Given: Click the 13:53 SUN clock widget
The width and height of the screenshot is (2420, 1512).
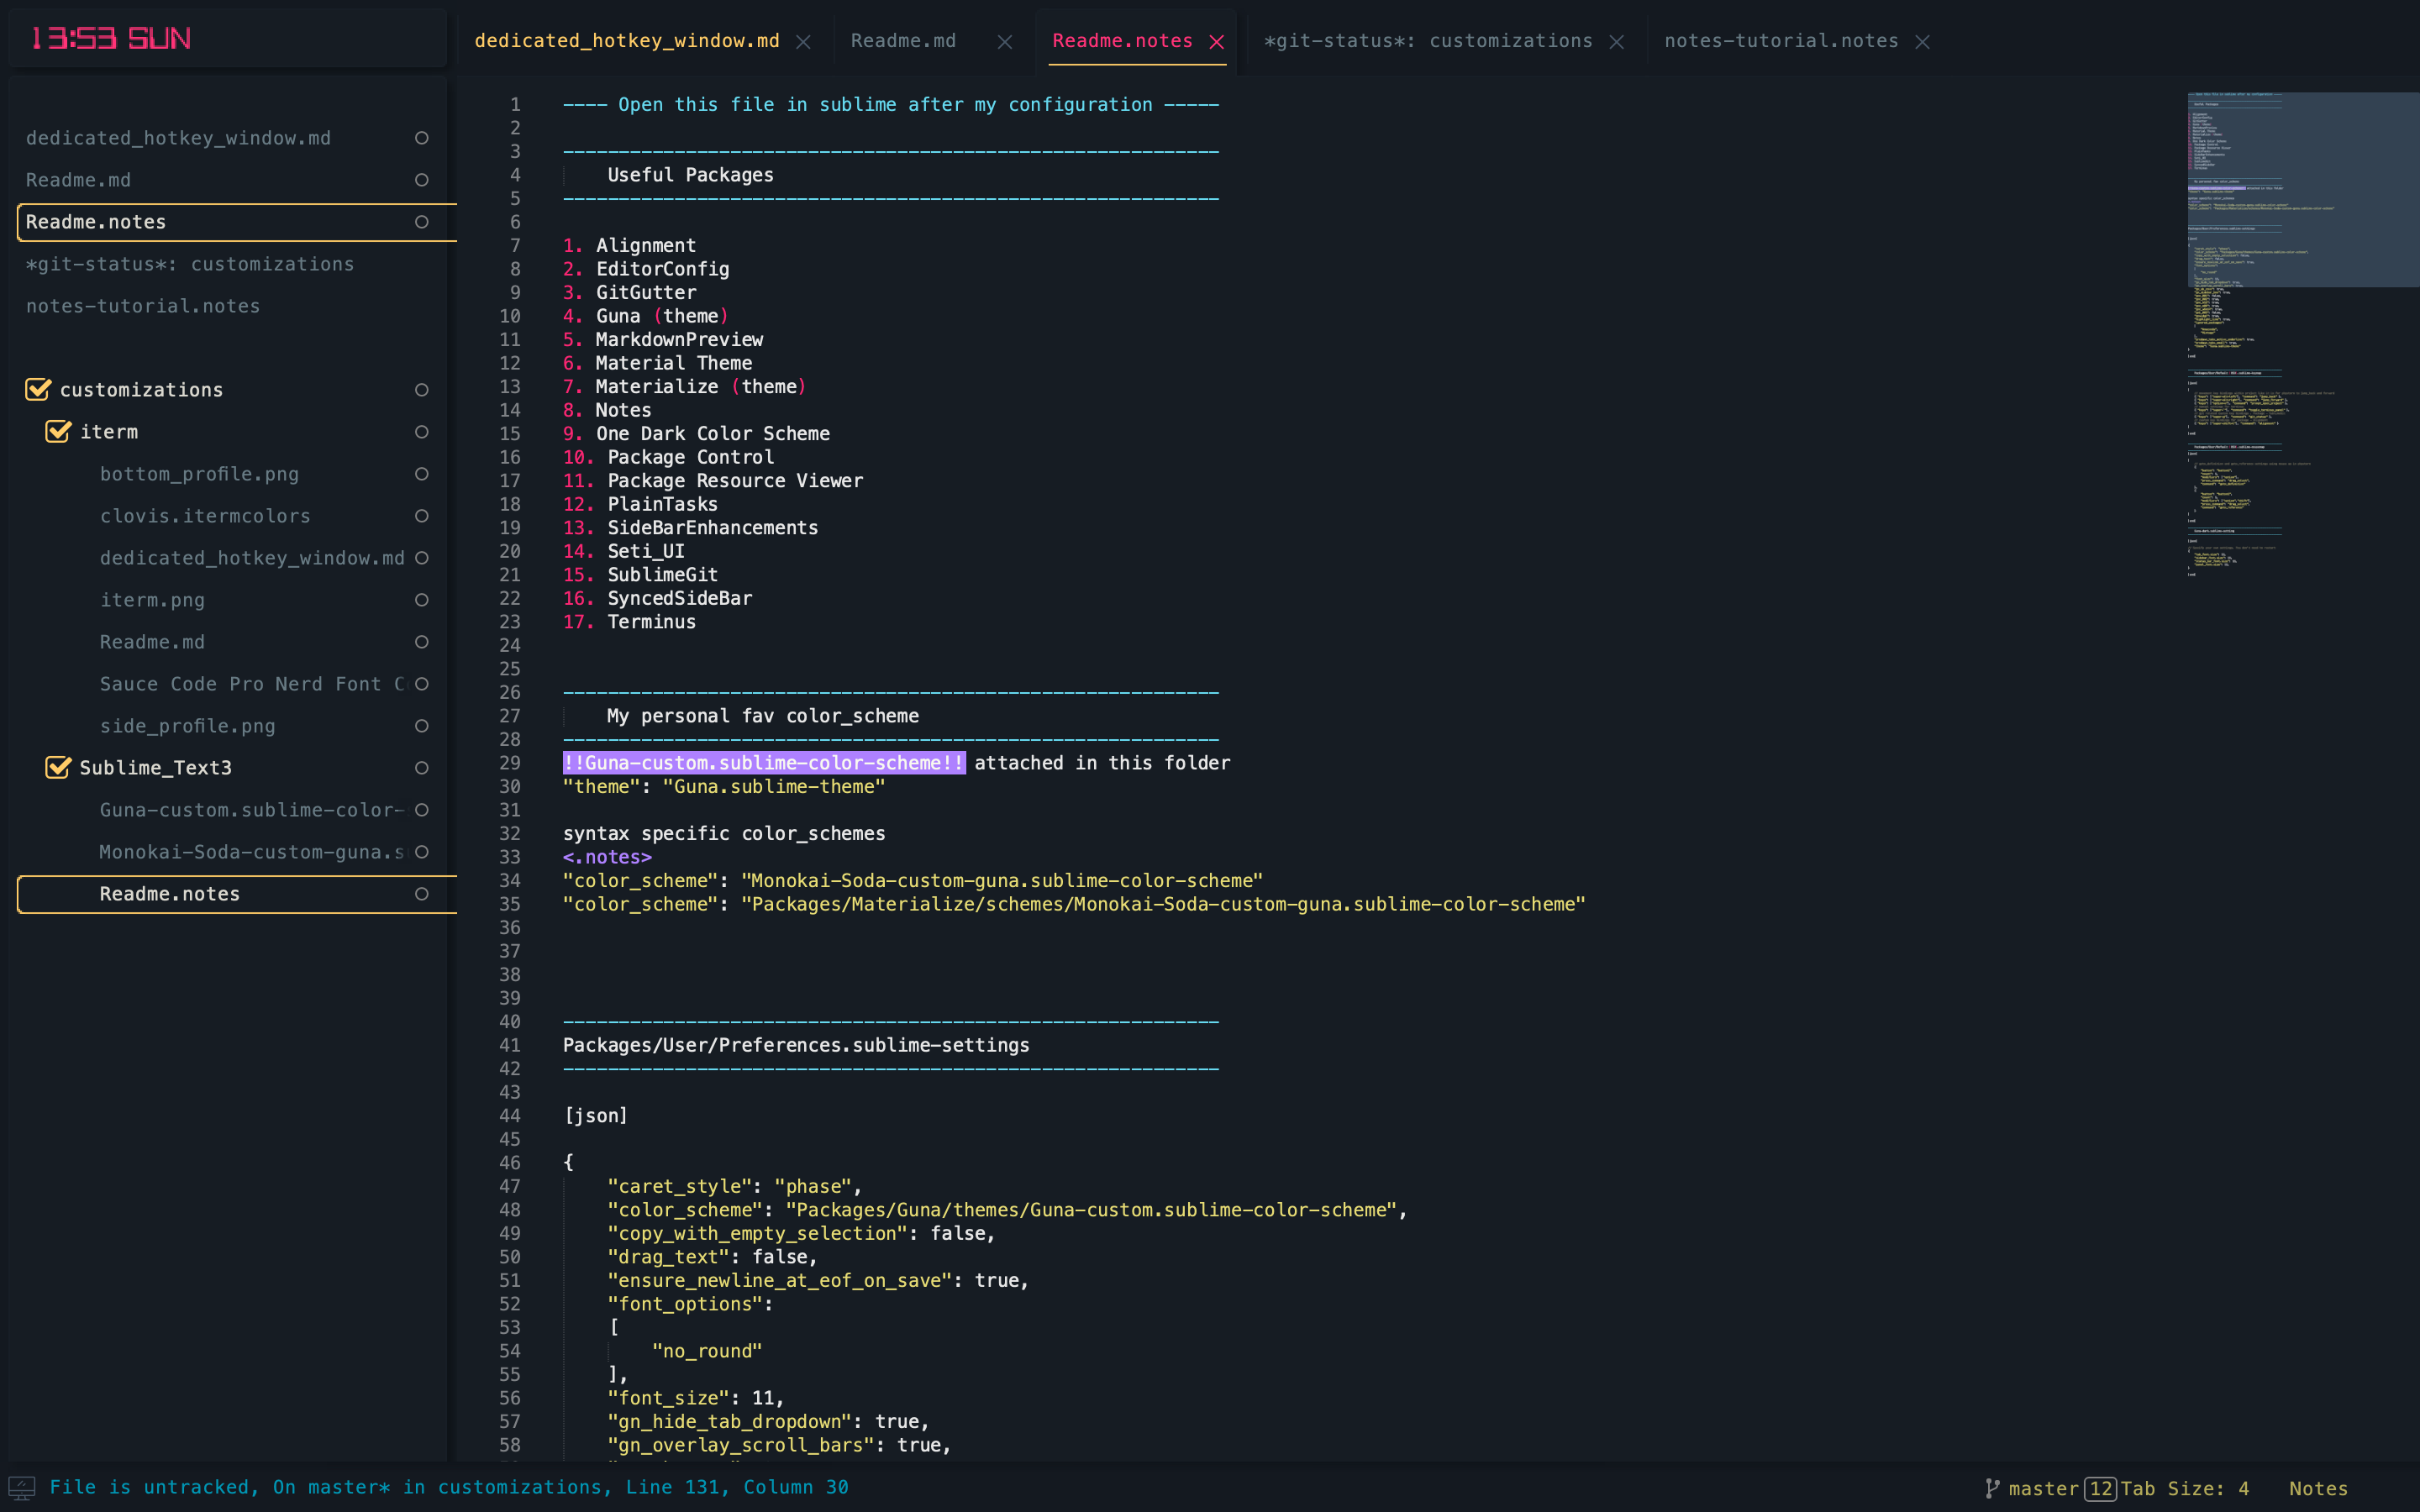Looking at the screenshot, I should coord(111,39).
